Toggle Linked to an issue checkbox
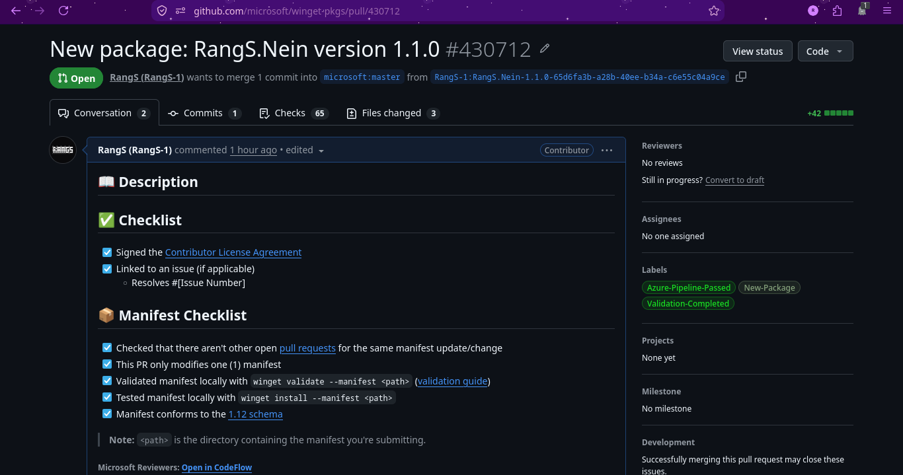 (x=107, y=269)
